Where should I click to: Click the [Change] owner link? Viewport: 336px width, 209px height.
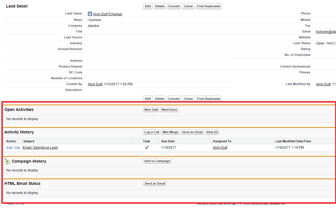[x=115, y=14]
